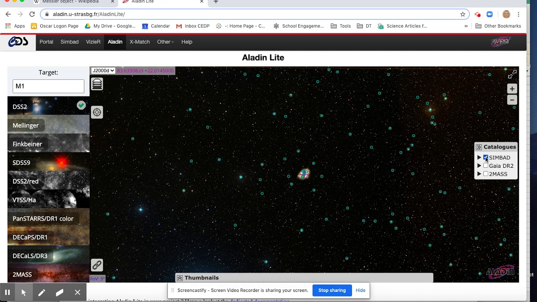Switch to the Messier object Wikipedia tab
Image resolution: width=537 pixels, height=302 pixels.
[x=70, y=2]
